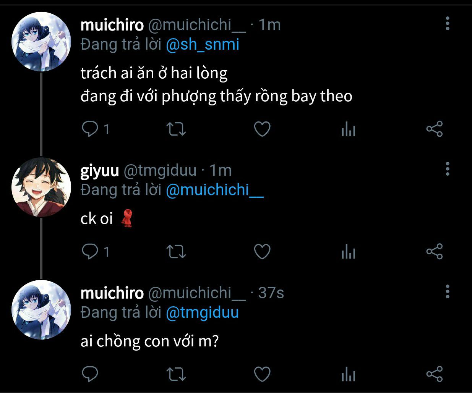The width and height of the screenshot is (472, 393).
Task: Open the @sh_snmi mention link
Action: (x=203, y=44)
